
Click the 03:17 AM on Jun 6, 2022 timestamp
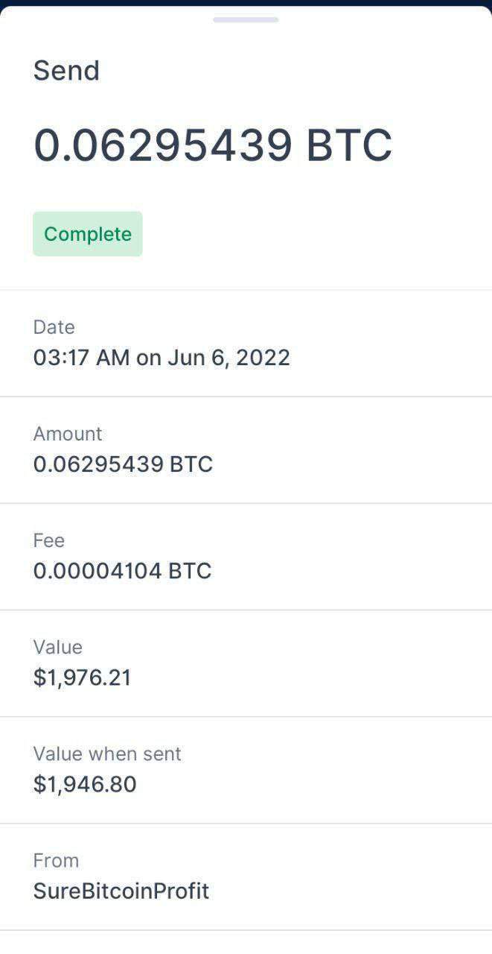pos(162,358)
